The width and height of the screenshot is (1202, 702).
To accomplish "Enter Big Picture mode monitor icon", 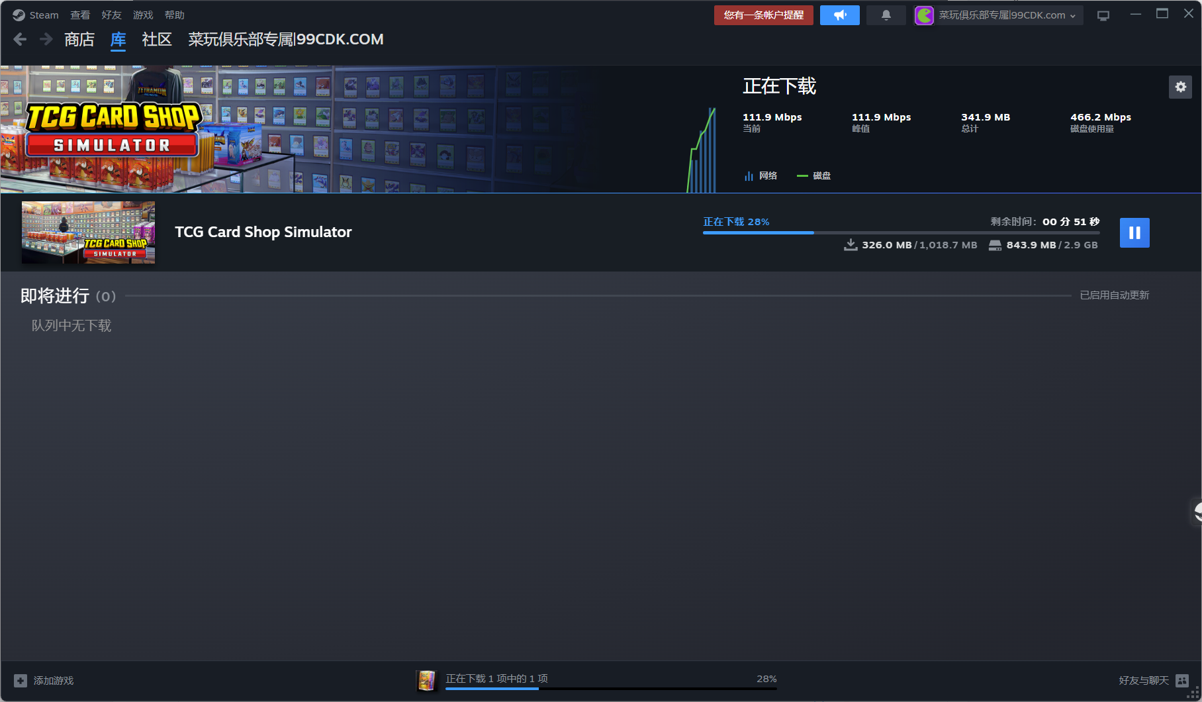I will (x=1103, y=15).
